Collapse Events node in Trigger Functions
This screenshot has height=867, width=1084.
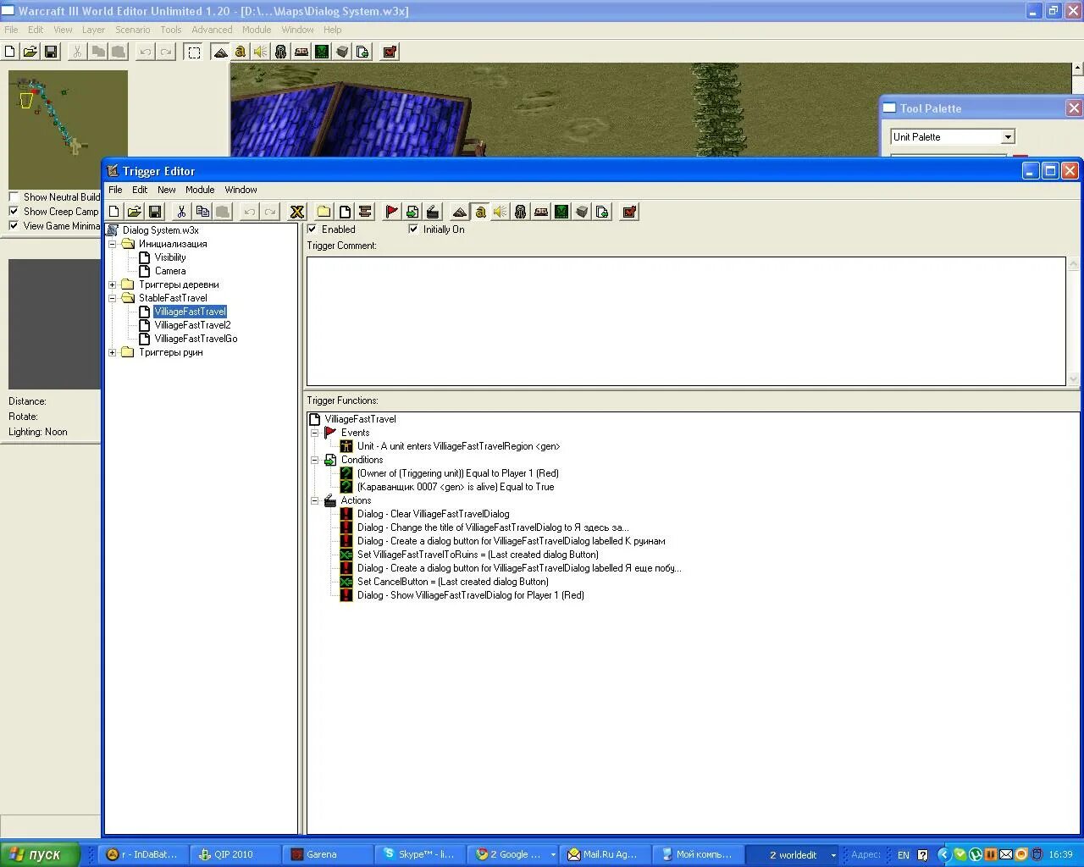(314, 433)
